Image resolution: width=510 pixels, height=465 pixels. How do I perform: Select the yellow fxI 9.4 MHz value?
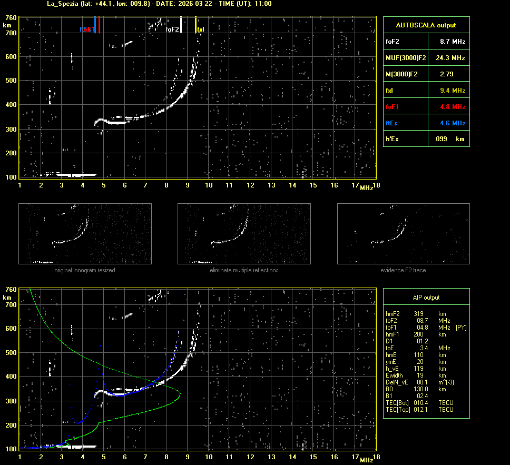pyautogui.click(x=452, y=91)
